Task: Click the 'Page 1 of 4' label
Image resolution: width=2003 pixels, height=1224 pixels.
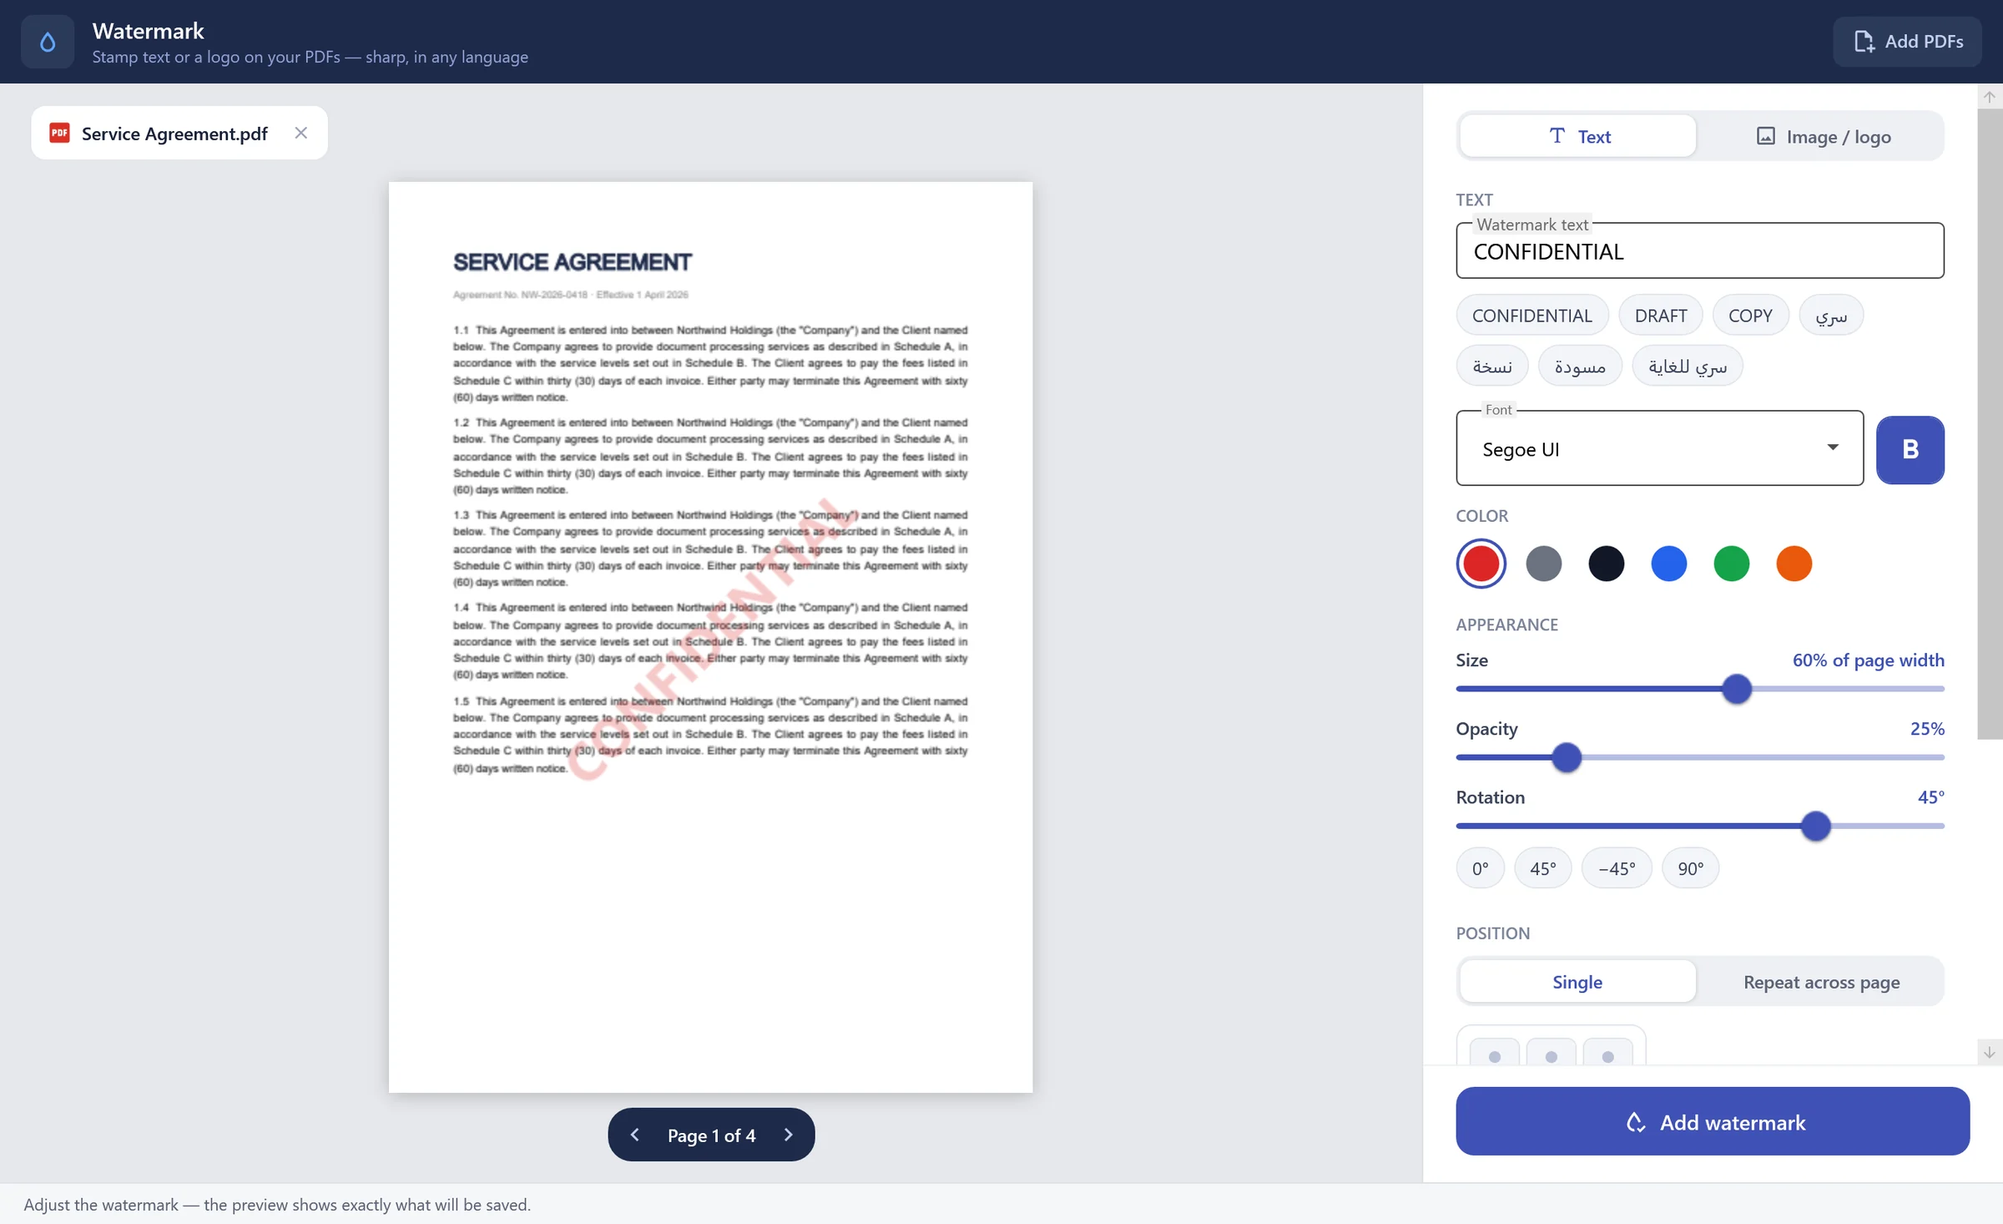Action: click(x=711, y=1135)
